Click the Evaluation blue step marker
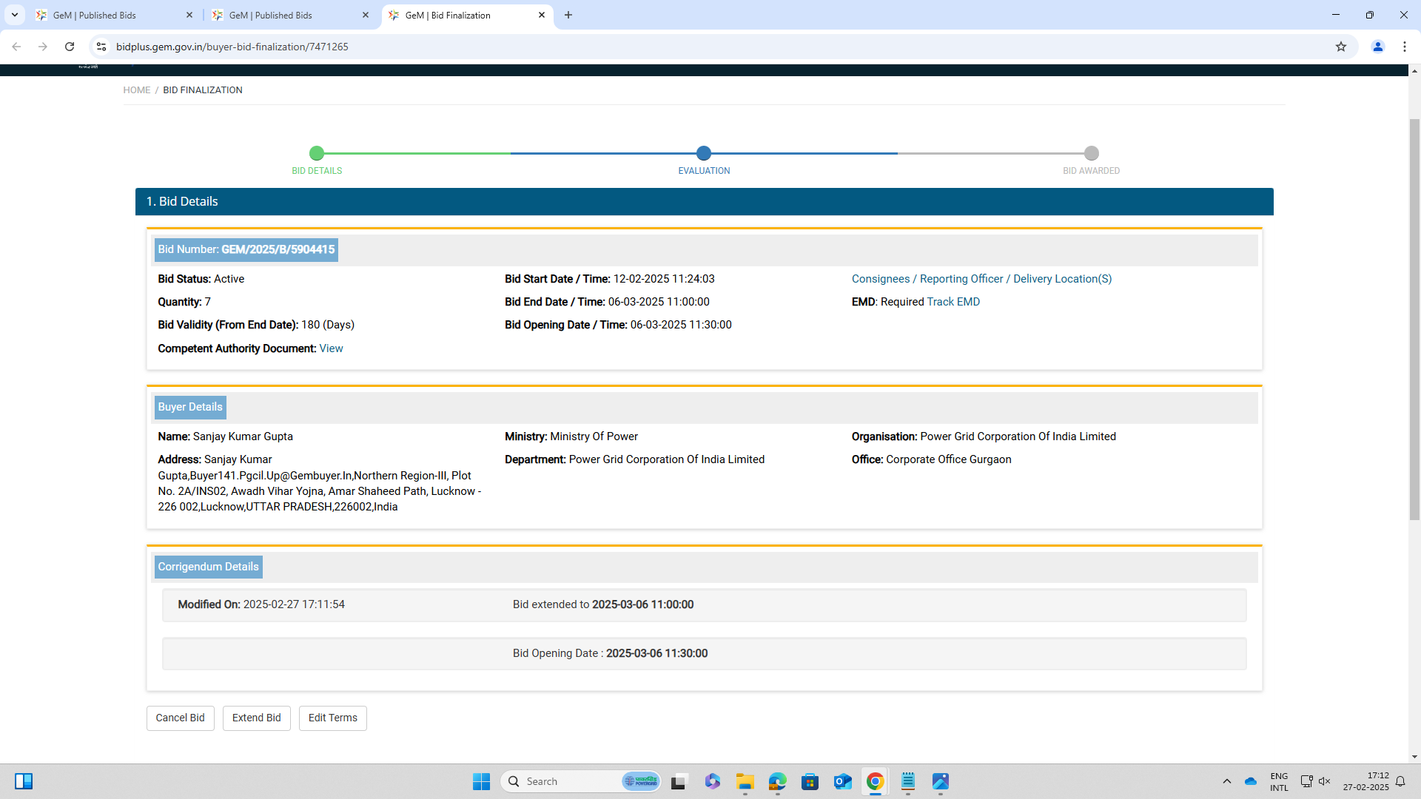This screenshot has width=1421, height=799. [x=704, y=153]
